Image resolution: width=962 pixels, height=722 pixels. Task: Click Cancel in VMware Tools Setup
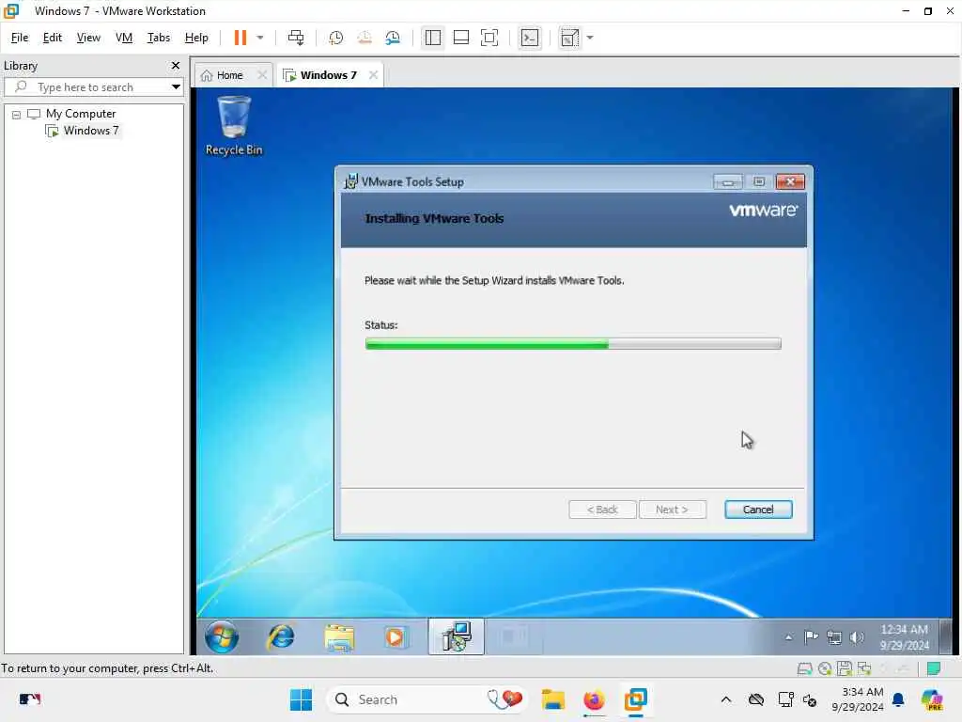pyautogui.click(x=758, y=510)
